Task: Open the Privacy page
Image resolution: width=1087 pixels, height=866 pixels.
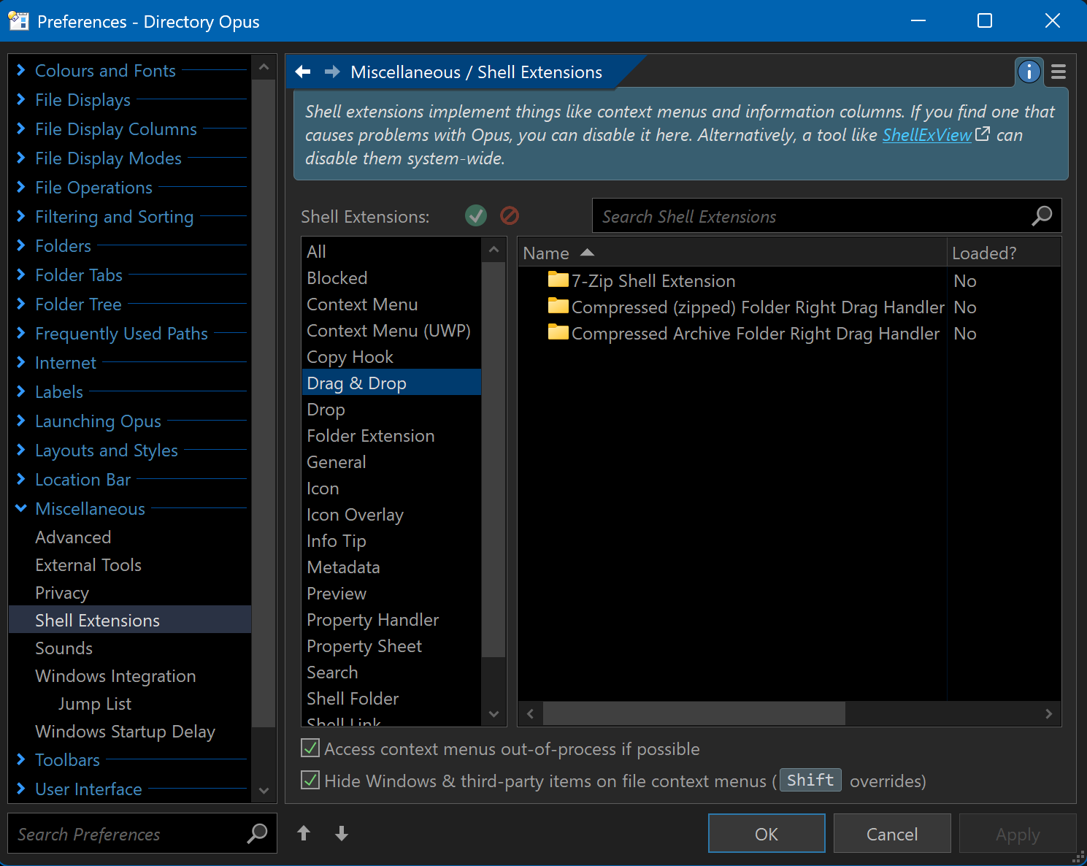Action: 62,593
